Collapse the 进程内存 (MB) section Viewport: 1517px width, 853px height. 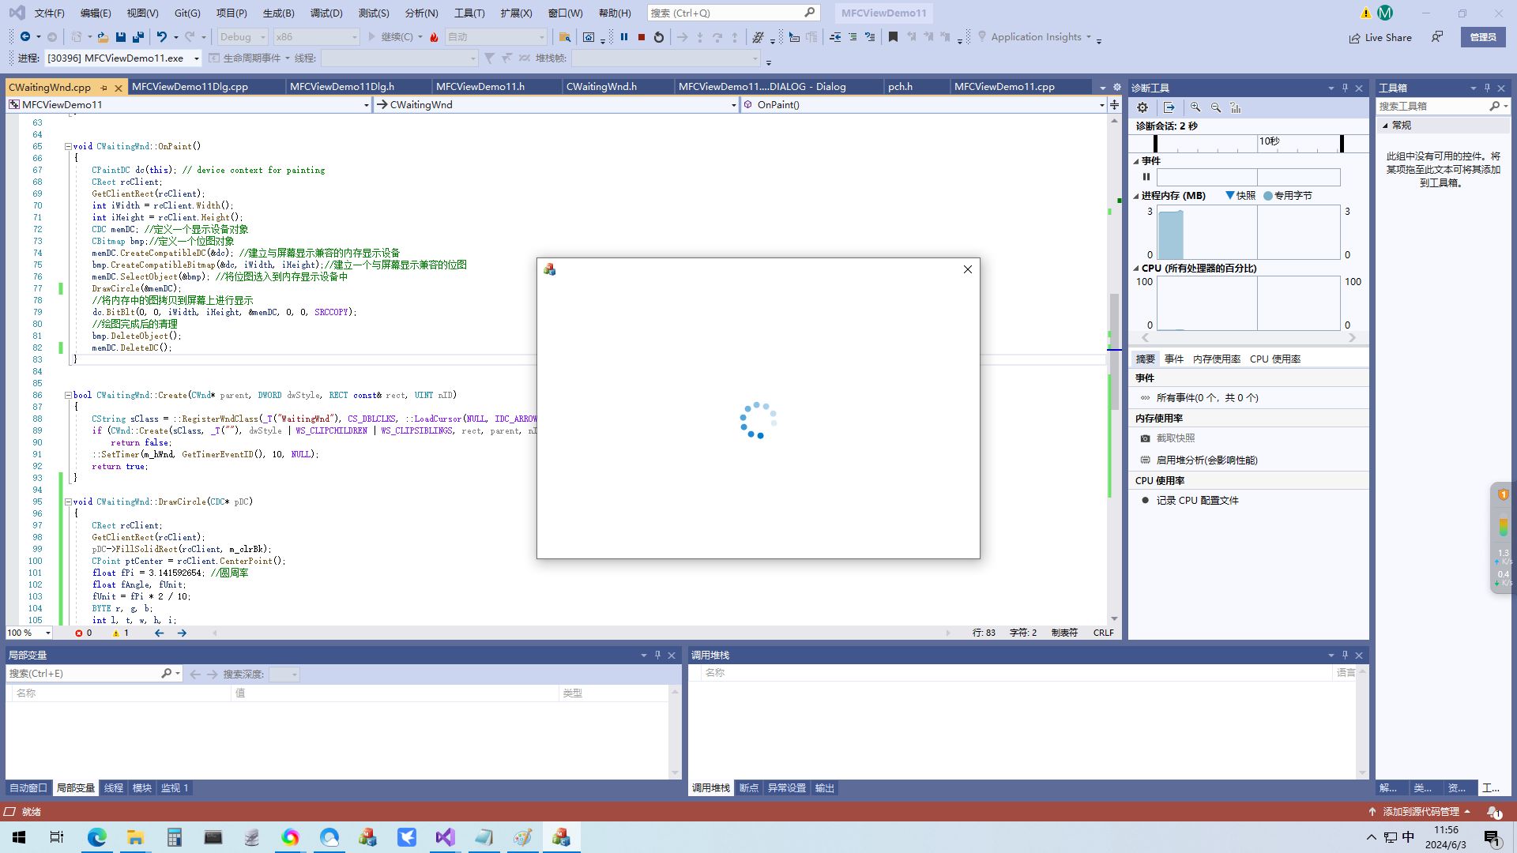[1136, 196]
